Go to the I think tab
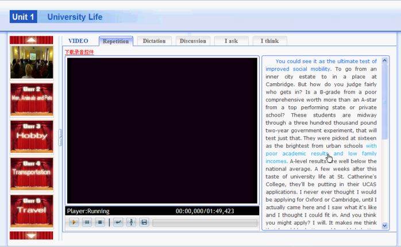Screen dimensions: 401x247 [x=269, y=41]
